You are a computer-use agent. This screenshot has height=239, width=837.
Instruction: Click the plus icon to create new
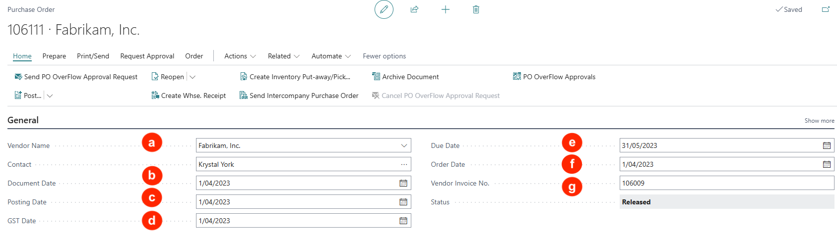pos(446,9)
